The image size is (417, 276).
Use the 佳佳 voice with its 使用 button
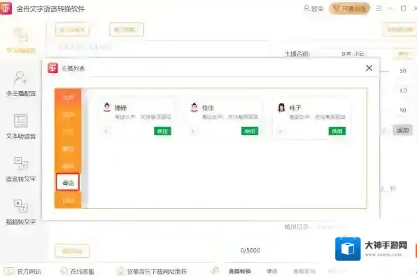click(250, 131)
